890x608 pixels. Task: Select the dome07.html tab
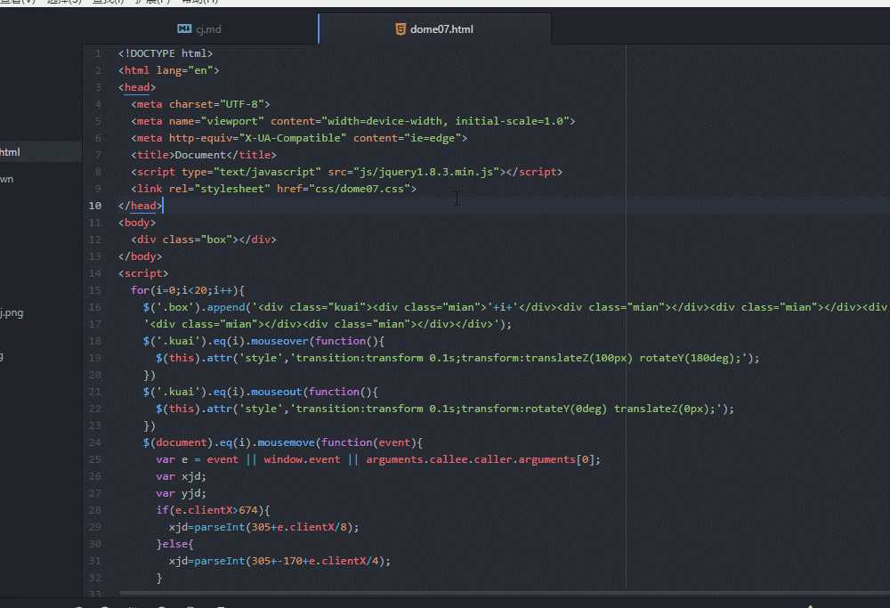435,29
